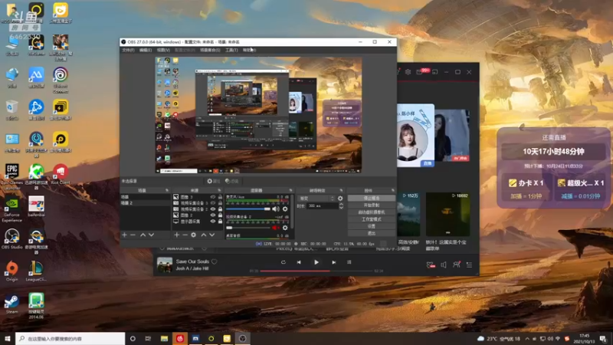Toggle visibility of 视频采集设备 3 source
Viewport: 613px width, 345px height.
click(x=213, y=203)
